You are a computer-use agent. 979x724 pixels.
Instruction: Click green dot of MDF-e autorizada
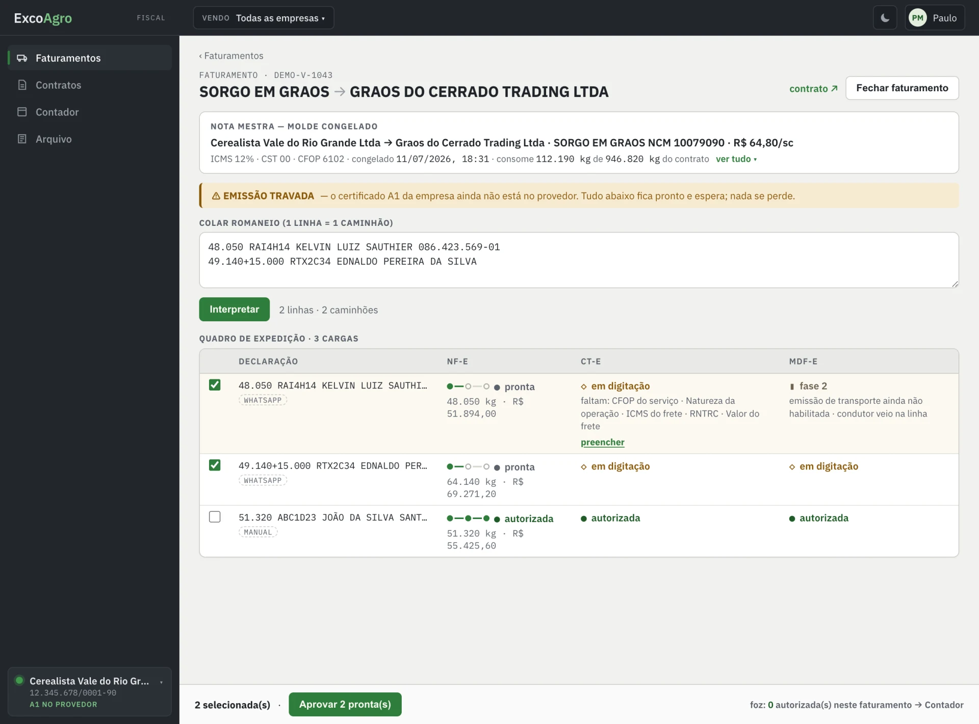792,519
